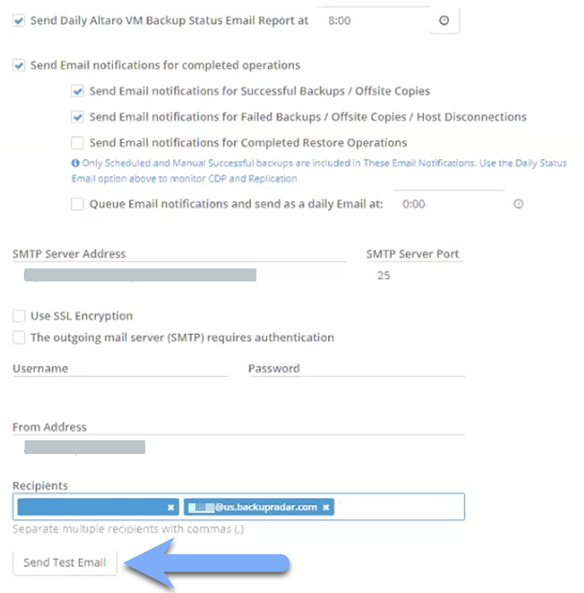This screenshot has width=584, height=593.
Task: Click the SMTP Server Port value 25
Action: [384, 275]
